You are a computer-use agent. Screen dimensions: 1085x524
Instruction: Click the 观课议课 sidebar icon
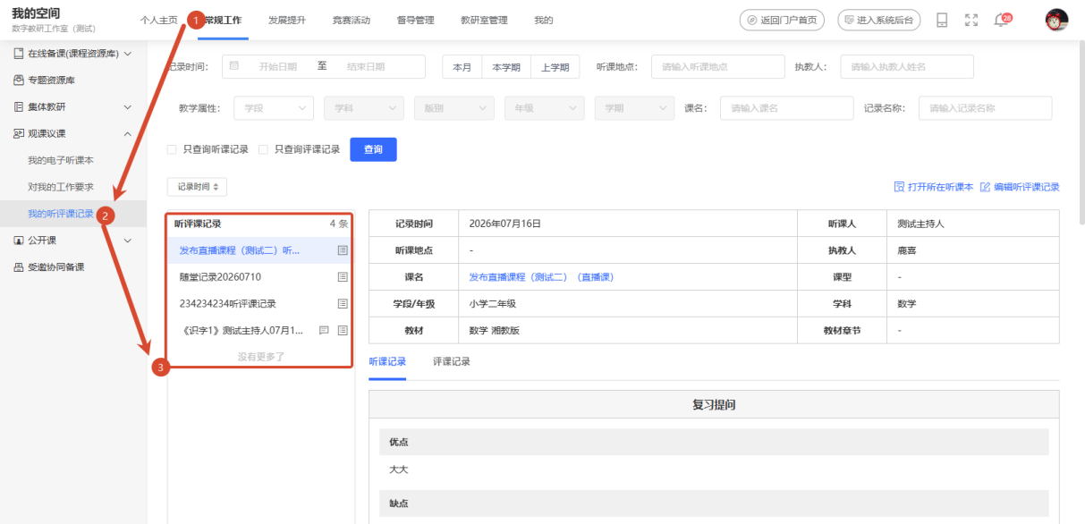click(19, 133)
